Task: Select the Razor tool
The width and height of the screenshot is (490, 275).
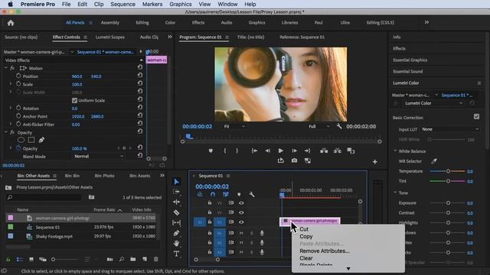Action: [x=177, y=212]
